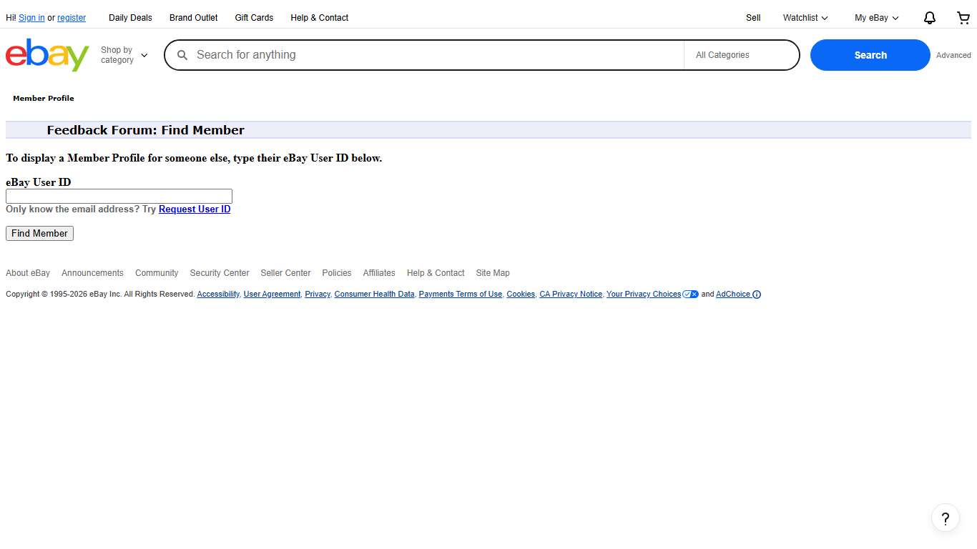Expand the My eBay dropdown
The image size is (977, 549).
point(875,17)
